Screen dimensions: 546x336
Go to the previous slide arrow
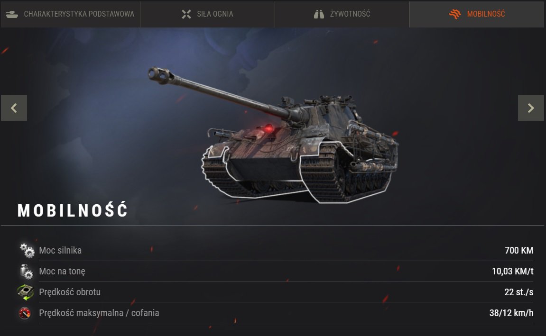[x=14, y=108]
